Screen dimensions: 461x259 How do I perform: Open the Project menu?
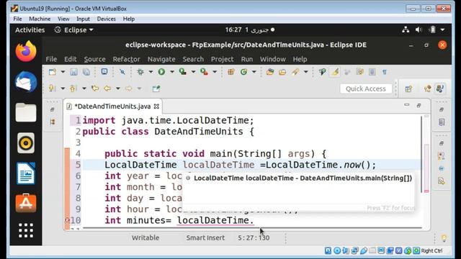(223, 59)
